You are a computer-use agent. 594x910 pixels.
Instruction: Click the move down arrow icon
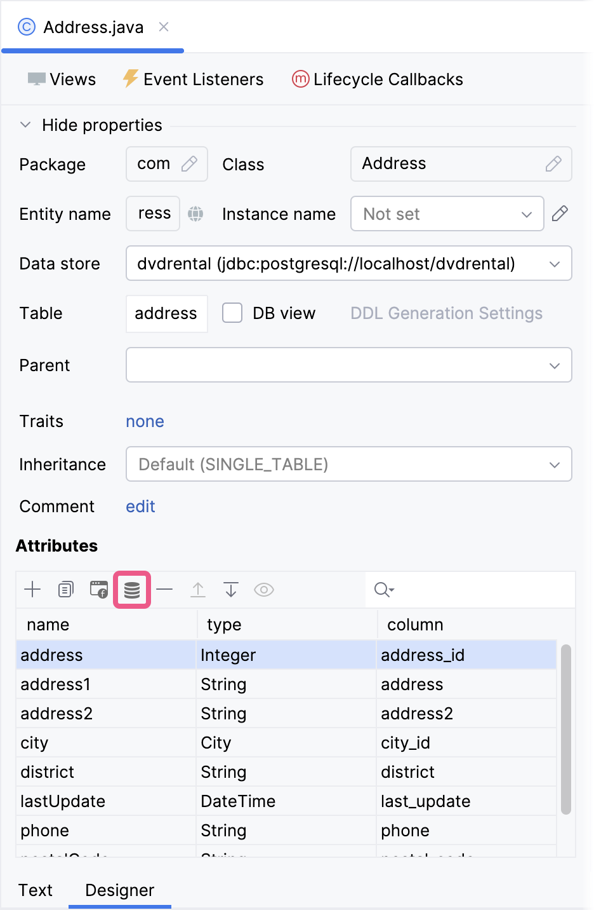[x=230, y=589]
